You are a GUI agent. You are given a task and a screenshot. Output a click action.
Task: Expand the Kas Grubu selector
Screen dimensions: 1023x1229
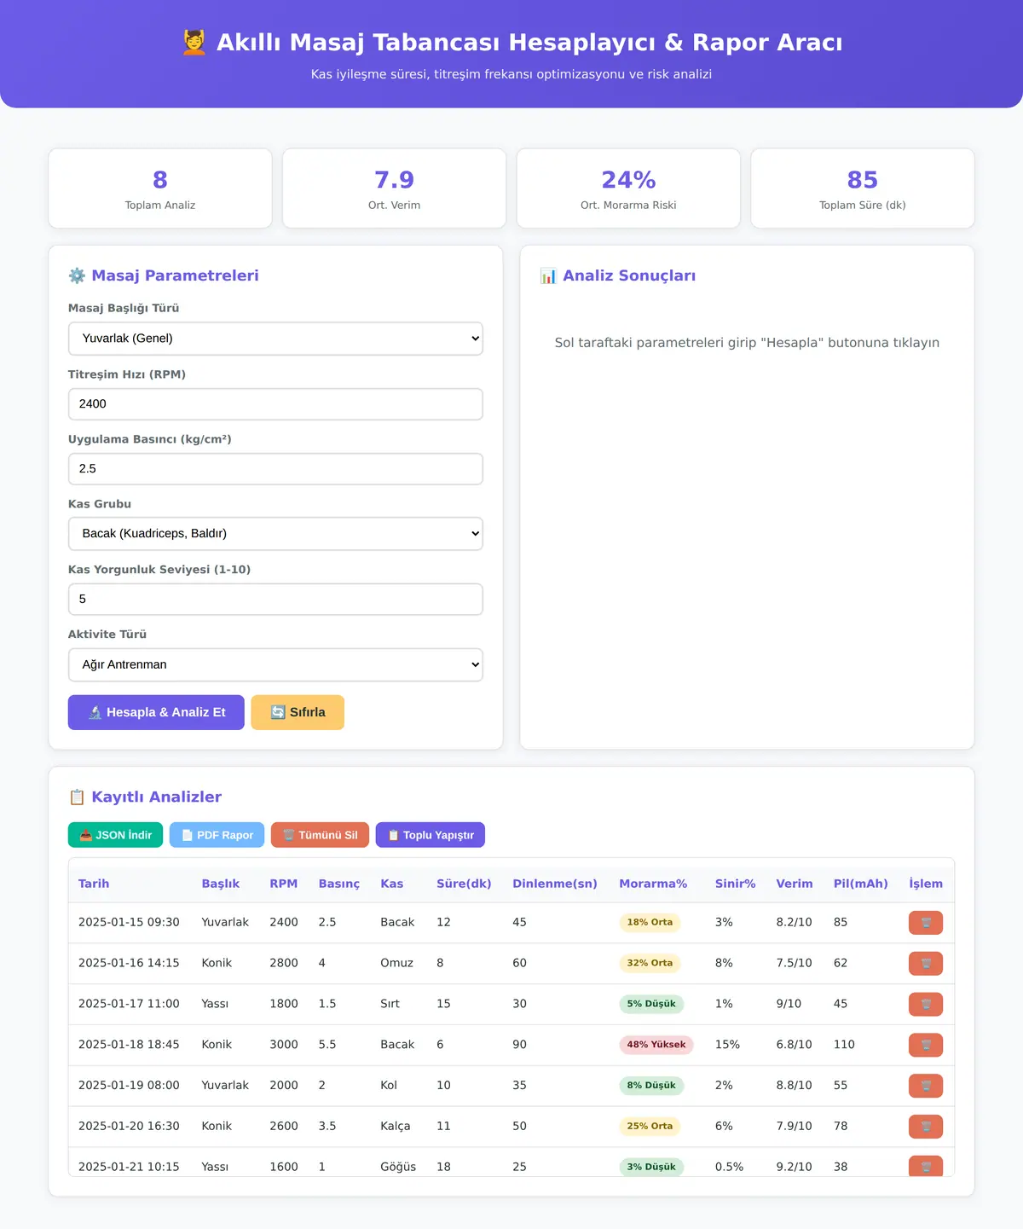[x=275, y=534]
